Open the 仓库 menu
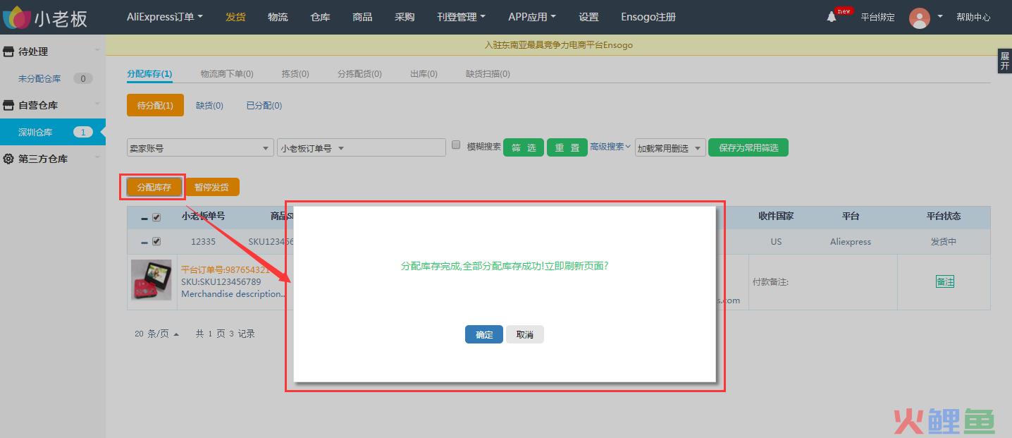Image resolution: width=1012 pixels, height=438 pixels. [x=320, y=17]
